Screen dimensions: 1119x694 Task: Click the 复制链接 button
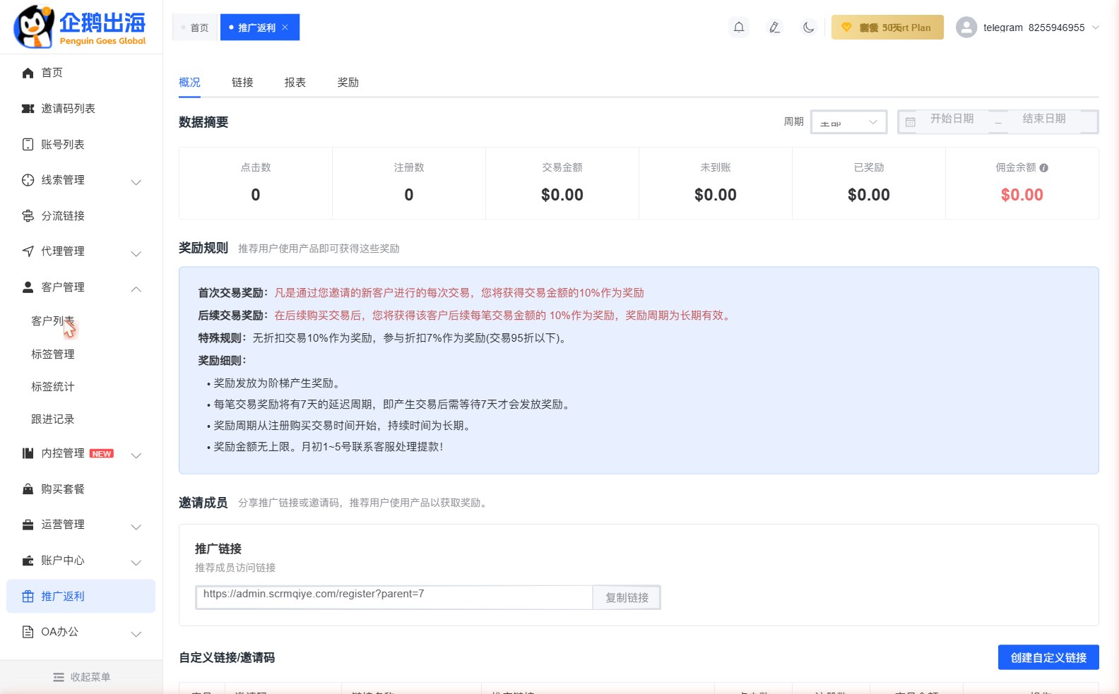[x=627, y=597]
